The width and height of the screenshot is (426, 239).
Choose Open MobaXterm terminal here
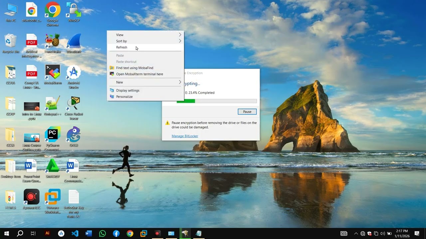pos(145,74)
